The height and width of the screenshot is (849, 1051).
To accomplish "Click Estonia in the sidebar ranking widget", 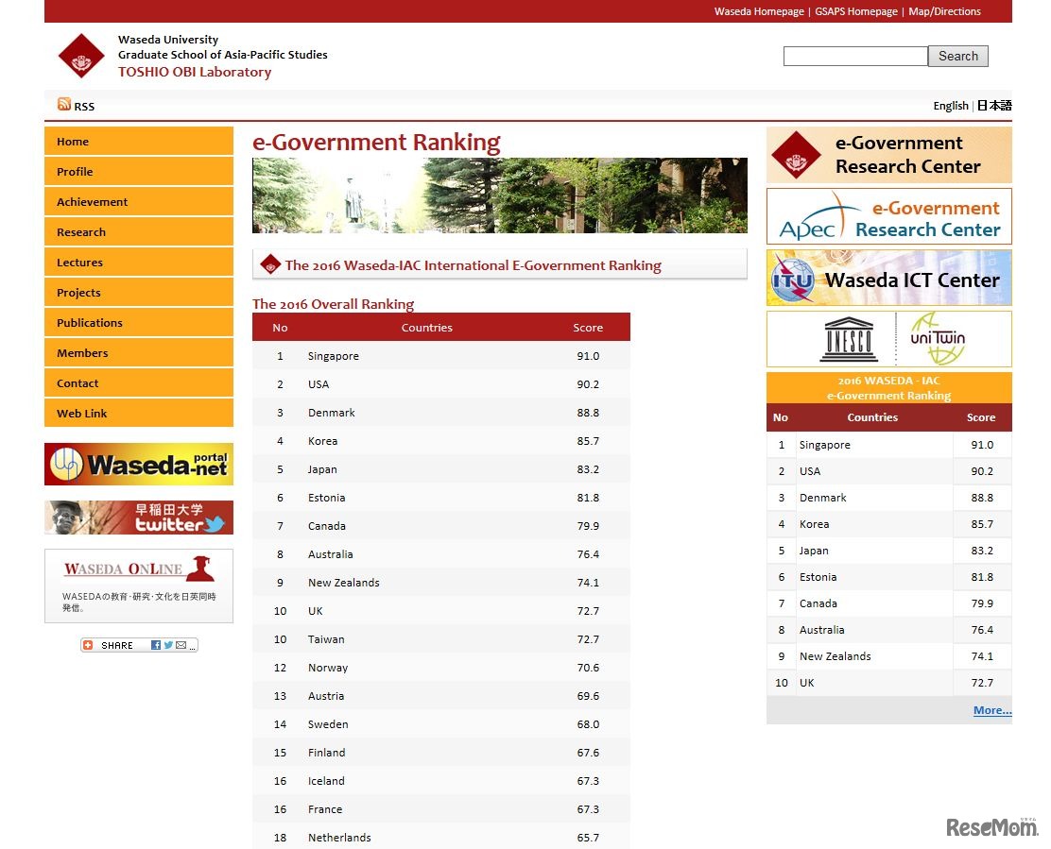I will [x=818, y=577].
